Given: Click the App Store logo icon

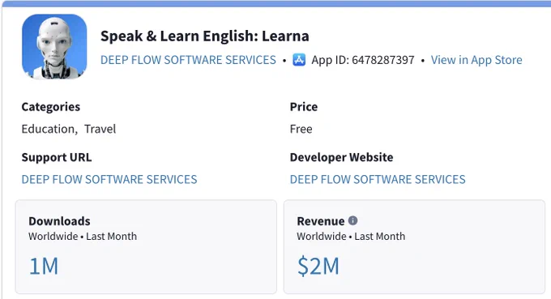Looking at the screenshot, I should click(299, 60).
